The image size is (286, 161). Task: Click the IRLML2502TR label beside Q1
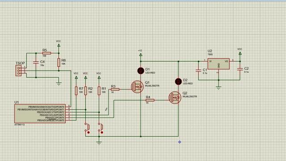click(x=152, y=85)
